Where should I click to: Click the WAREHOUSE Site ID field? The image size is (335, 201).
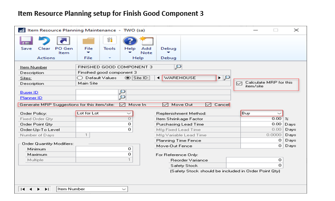tap(189, 78)
